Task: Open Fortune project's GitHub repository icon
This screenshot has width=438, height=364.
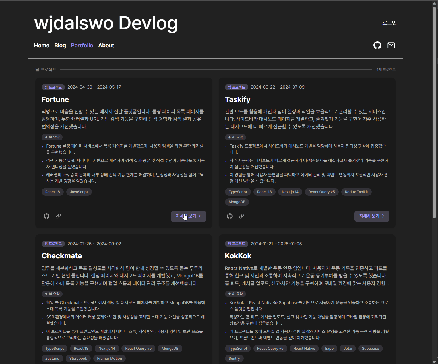Action: [47, 216]
